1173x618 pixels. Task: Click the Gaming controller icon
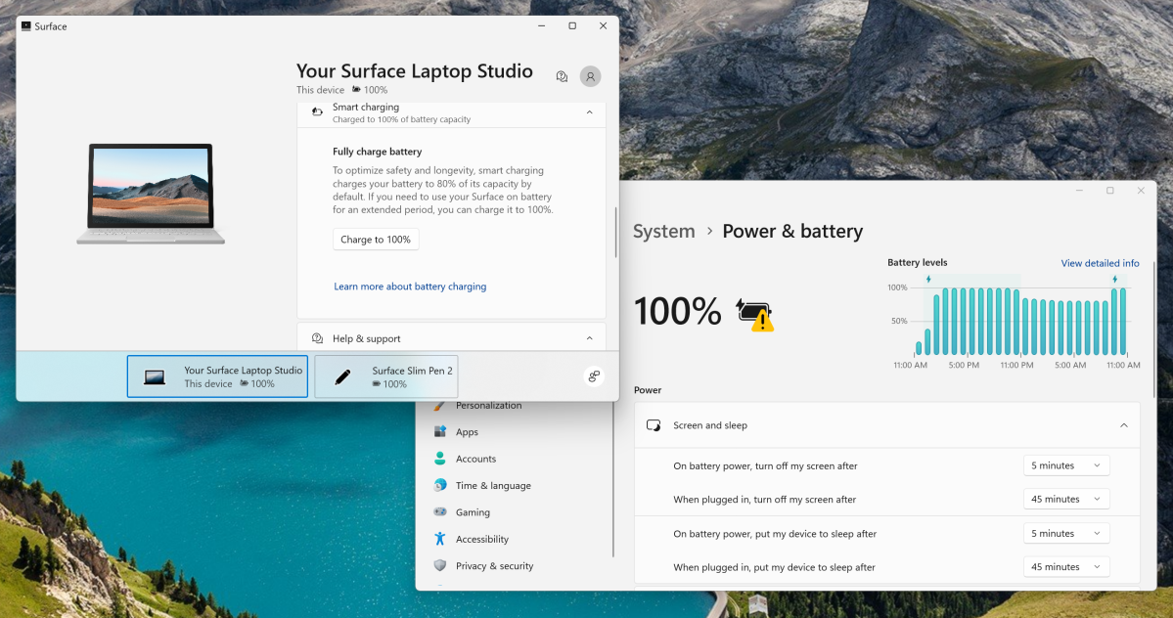(x=440, y=511)
